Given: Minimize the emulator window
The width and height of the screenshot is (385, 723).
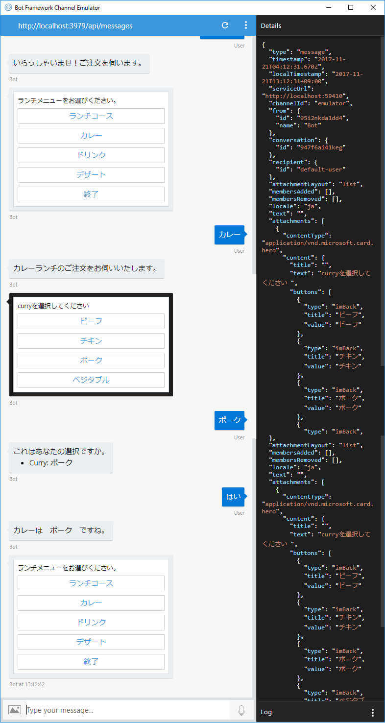Looking at the screenshot, I should pyautogui.click(x=328, y=7).
